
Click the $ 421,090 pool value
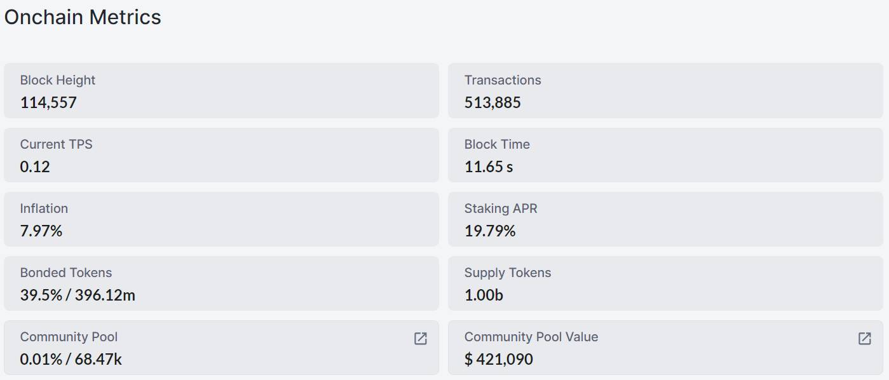tap(499, 359)
